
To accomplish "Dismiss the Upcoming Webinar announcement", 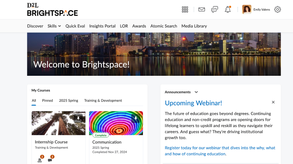I will point(273,102).
